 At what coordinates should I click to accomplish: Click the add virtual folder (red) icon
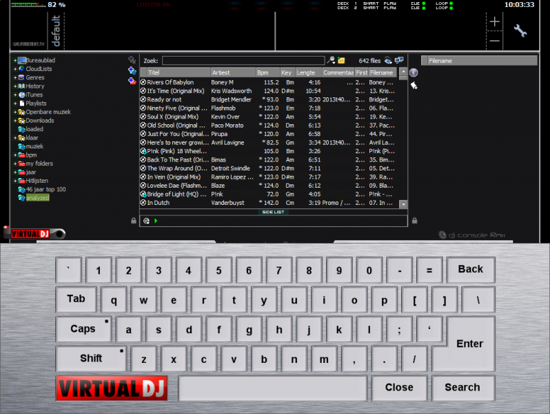coord(132,81)
